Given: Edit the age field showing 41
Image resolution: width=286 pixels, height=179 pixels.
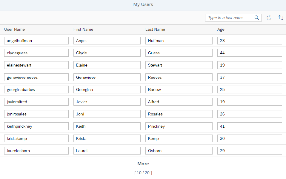Looking at the screenshot, I should point(250,126).
